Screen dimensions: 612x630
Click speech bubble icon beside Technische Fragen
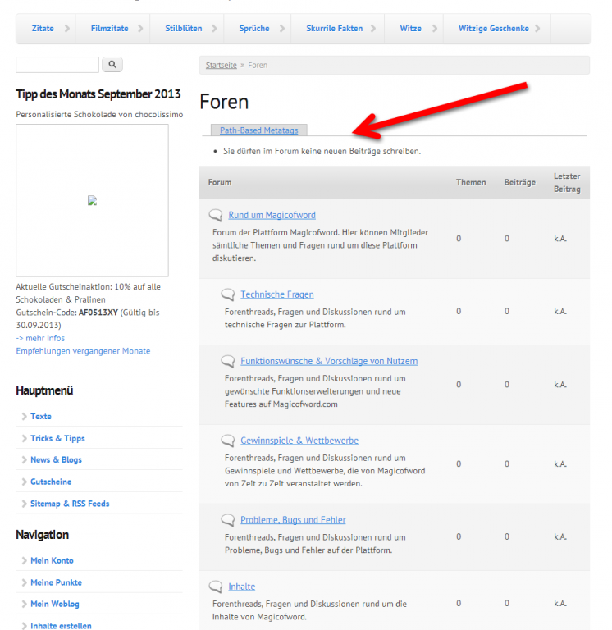pos(228,294)
